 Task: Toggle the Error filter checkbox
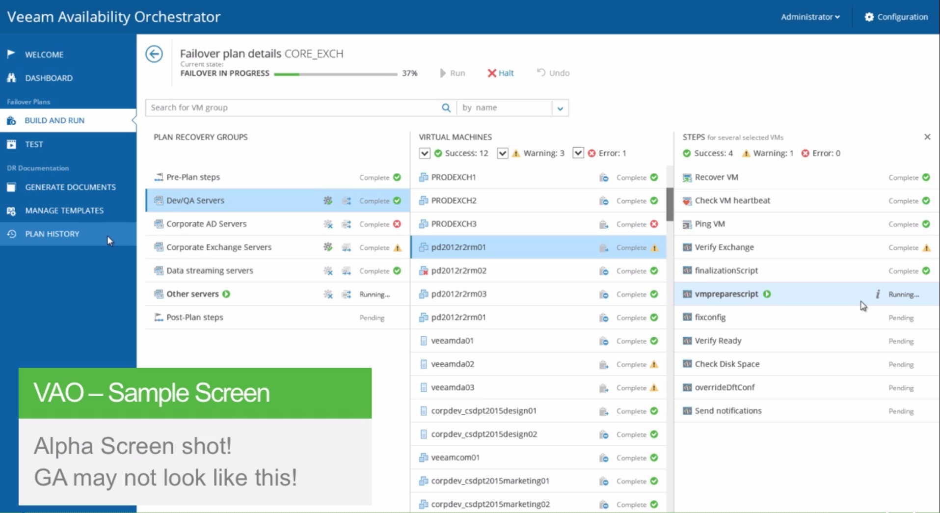point(578,153)
